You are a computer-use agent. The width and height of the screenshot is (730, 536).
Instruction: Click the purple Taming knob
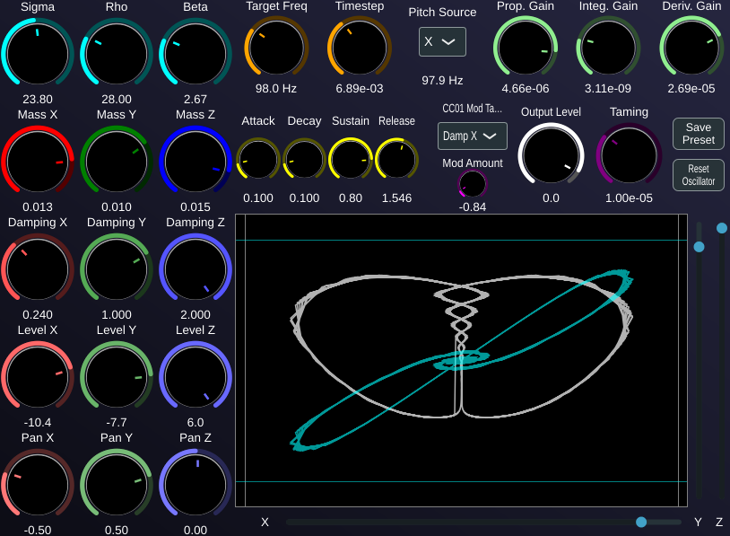(629, 154)
